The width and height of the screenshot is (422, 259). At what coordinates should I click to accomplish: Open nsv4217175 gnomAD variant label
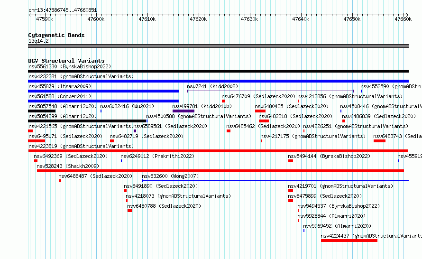coord(313,136)
